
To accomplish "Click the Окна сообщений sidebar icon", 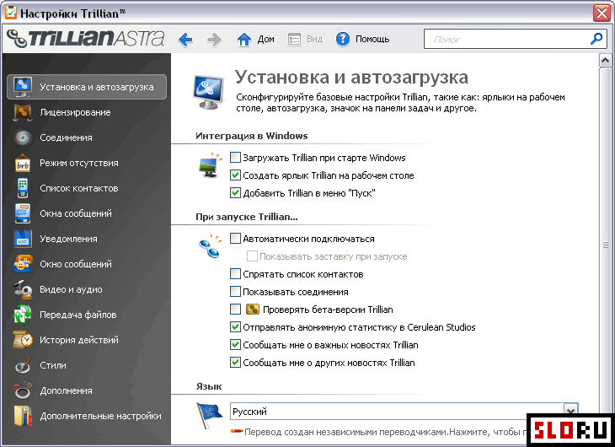I will pos(23,213).
